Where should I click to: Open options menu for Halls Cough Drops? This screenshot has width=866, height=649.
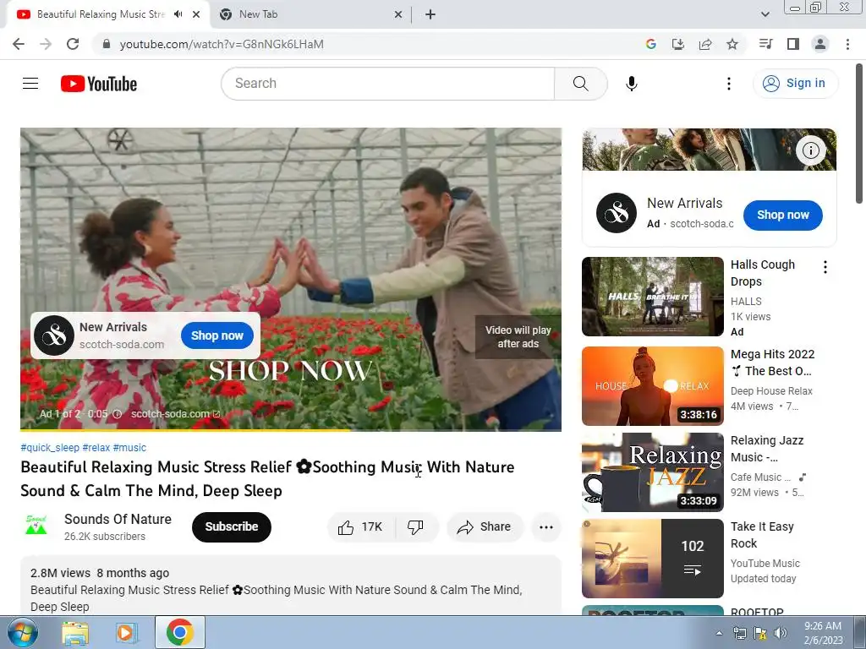coord(825,268)
